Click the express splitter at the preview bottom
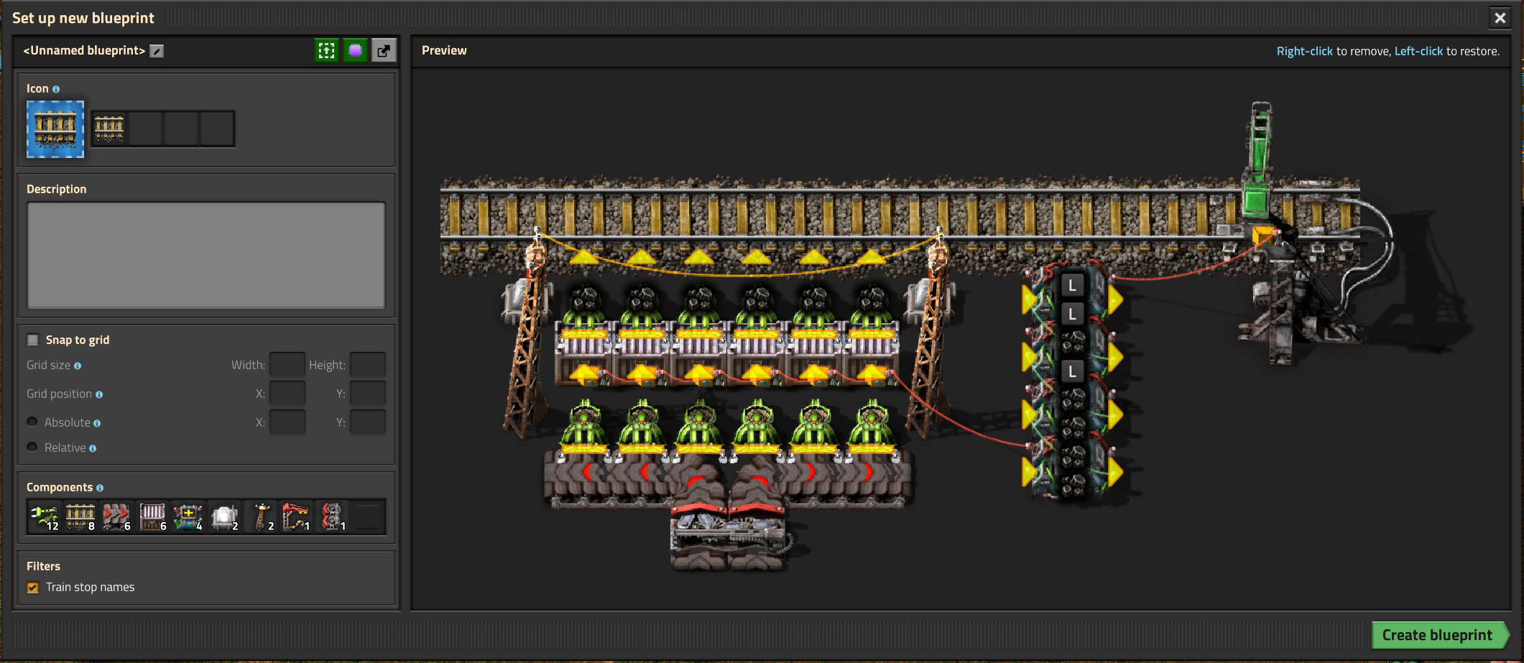 click(x=728, y=535)
